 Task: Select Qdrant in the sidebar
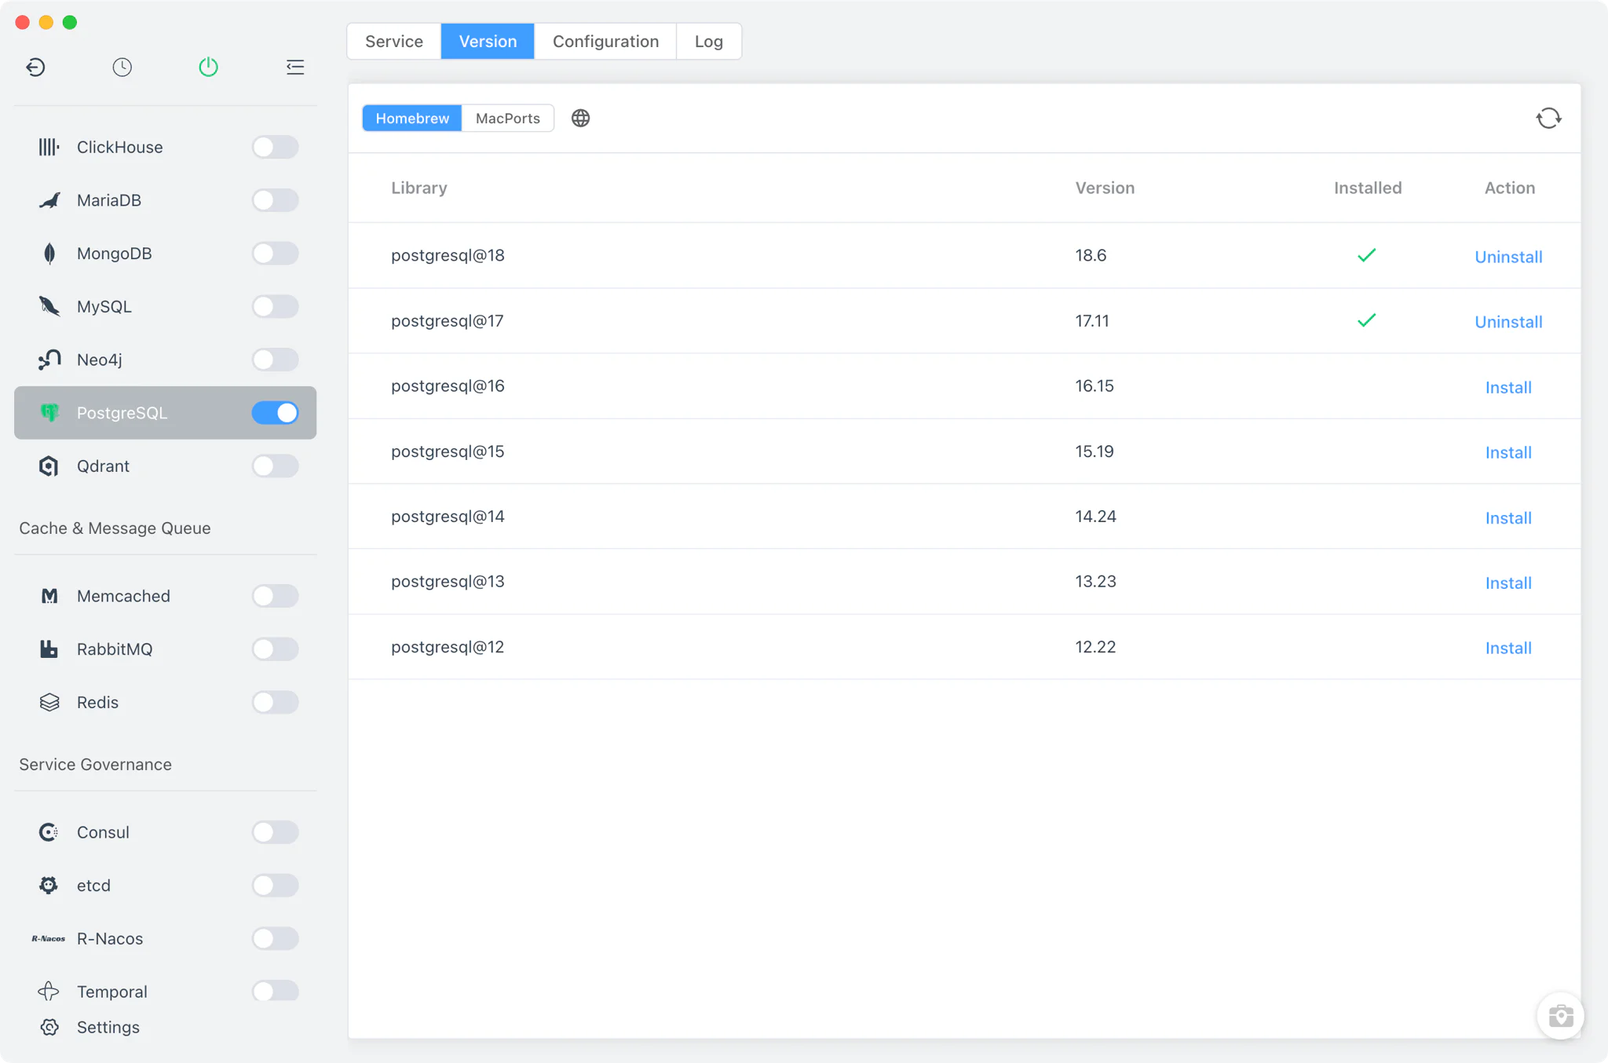click(165, 466)
